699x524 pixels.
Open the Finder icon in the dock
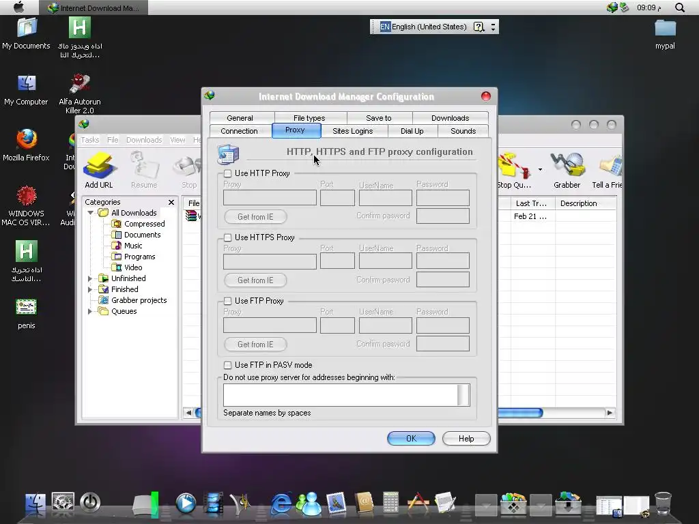click(35, 504)
